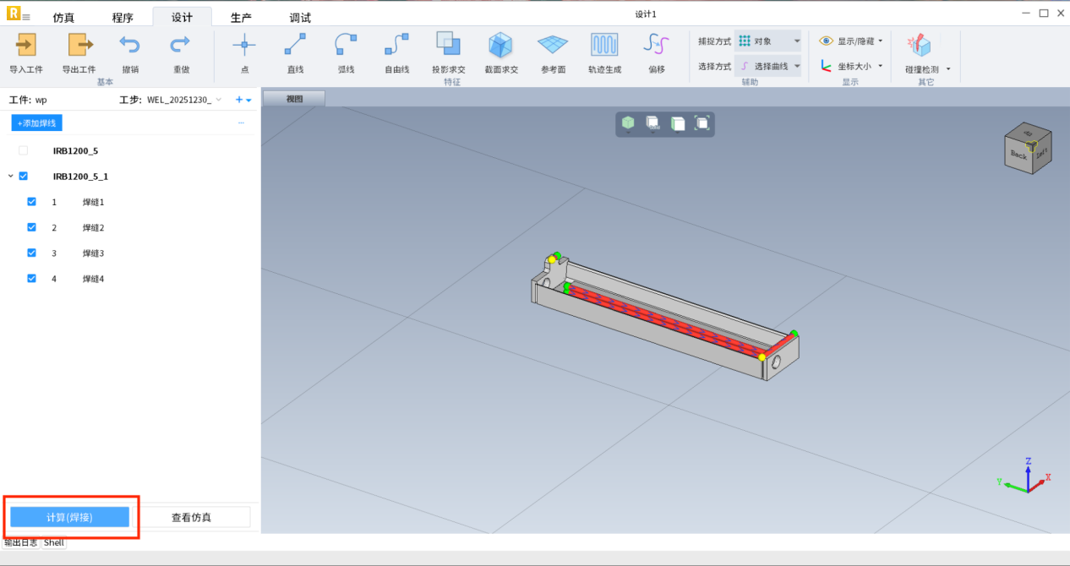Open the 捕捉方式 对象 dropdown
Image resolution: width=1070 pixels, height=566 pixels.
coord(767,41)
